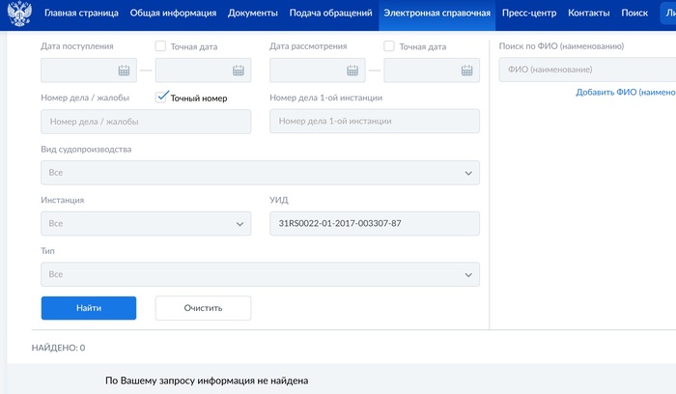Uncheck the Точный номер checkbox
This screenshot has height=394, width=676.
161,98
